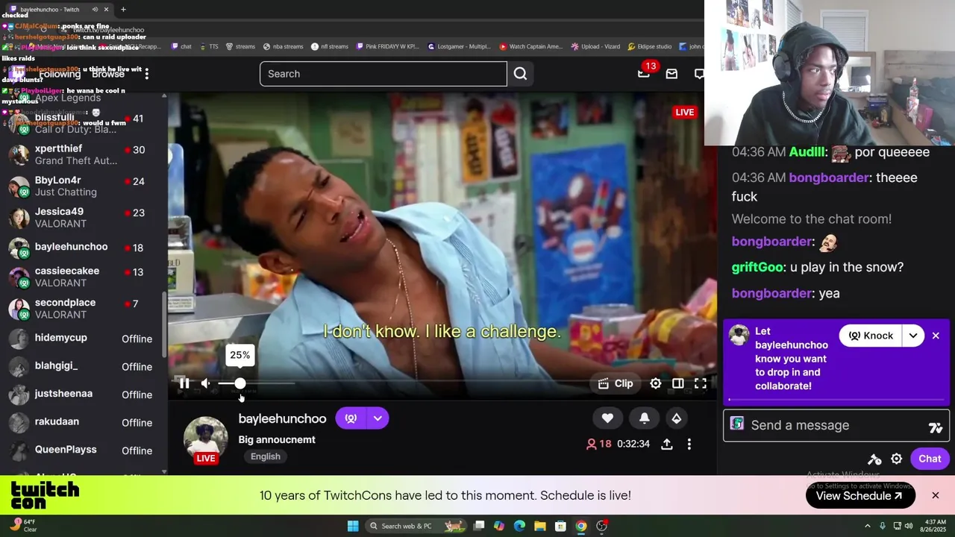Go to the Following tab
The image size is (955, 537).
[x=60, y=74]
